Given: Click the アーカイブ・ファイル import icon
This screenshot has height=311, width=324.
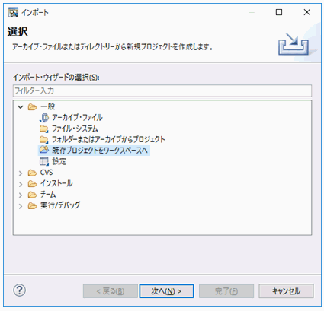Looking at the screenshot, I should coord(43,118).
